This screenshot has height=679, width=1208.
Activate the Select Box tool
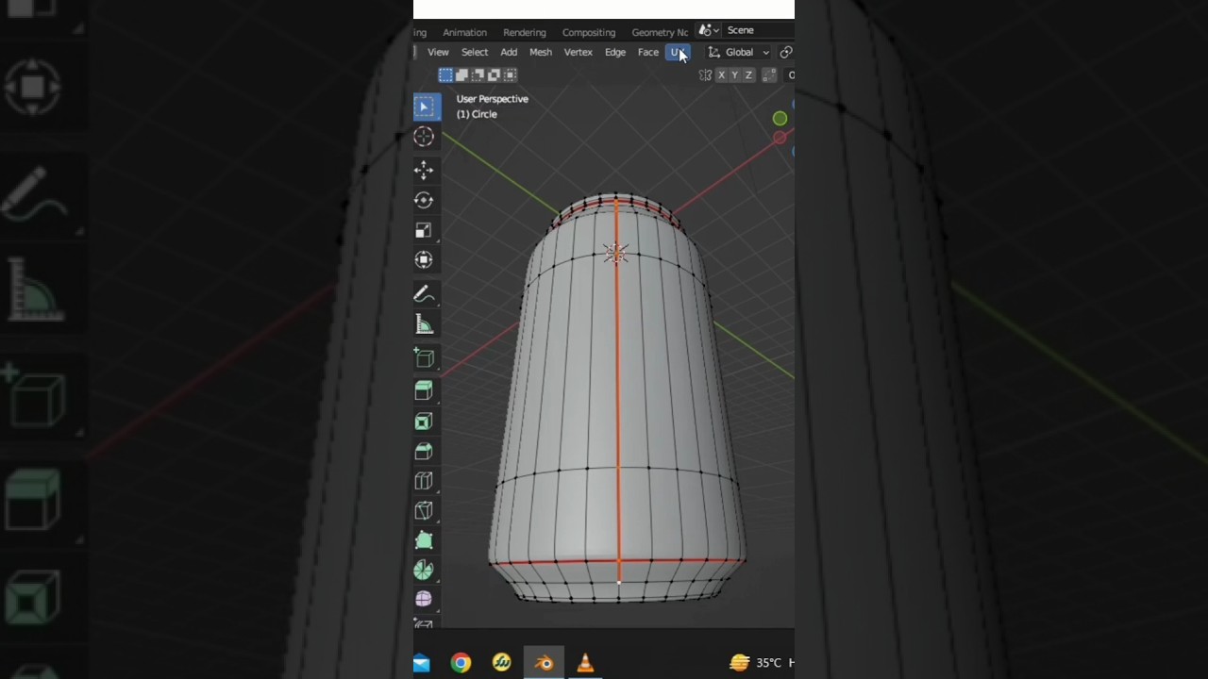point(424,107)
